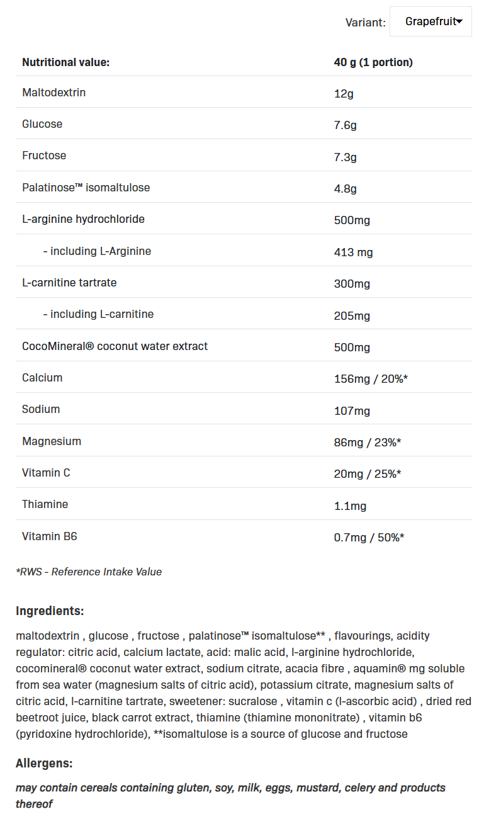
Task: Click the L-arginine hydrochloride row label
Action: click(x=83, y=219)
